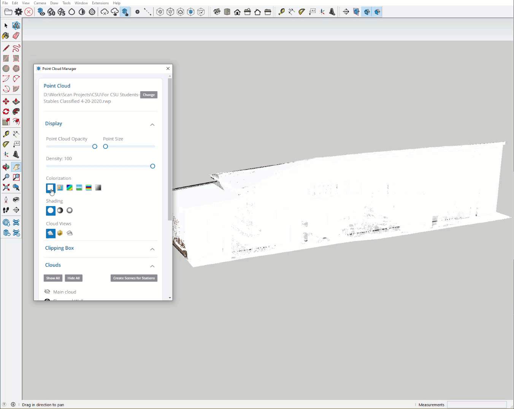
Task: Select the flat white shading option
Action: click(x=51, y=210)
